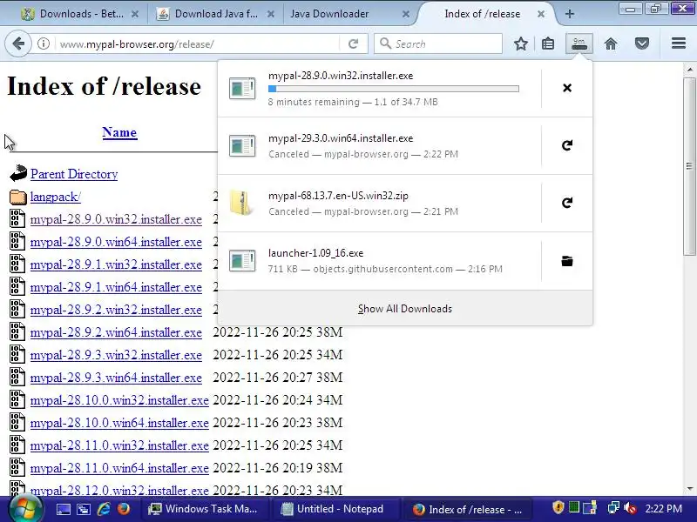Click the mypal-28.9.3.win64.installer.exe link
Image resolution: width=697 pixels, height=522 pixels.
pyautogui.click(x=116, y=378)
